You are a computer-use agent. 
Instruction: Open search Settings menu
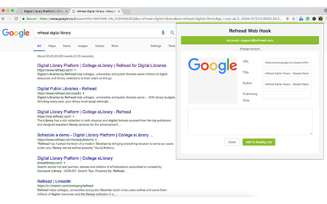coord(155,46)
